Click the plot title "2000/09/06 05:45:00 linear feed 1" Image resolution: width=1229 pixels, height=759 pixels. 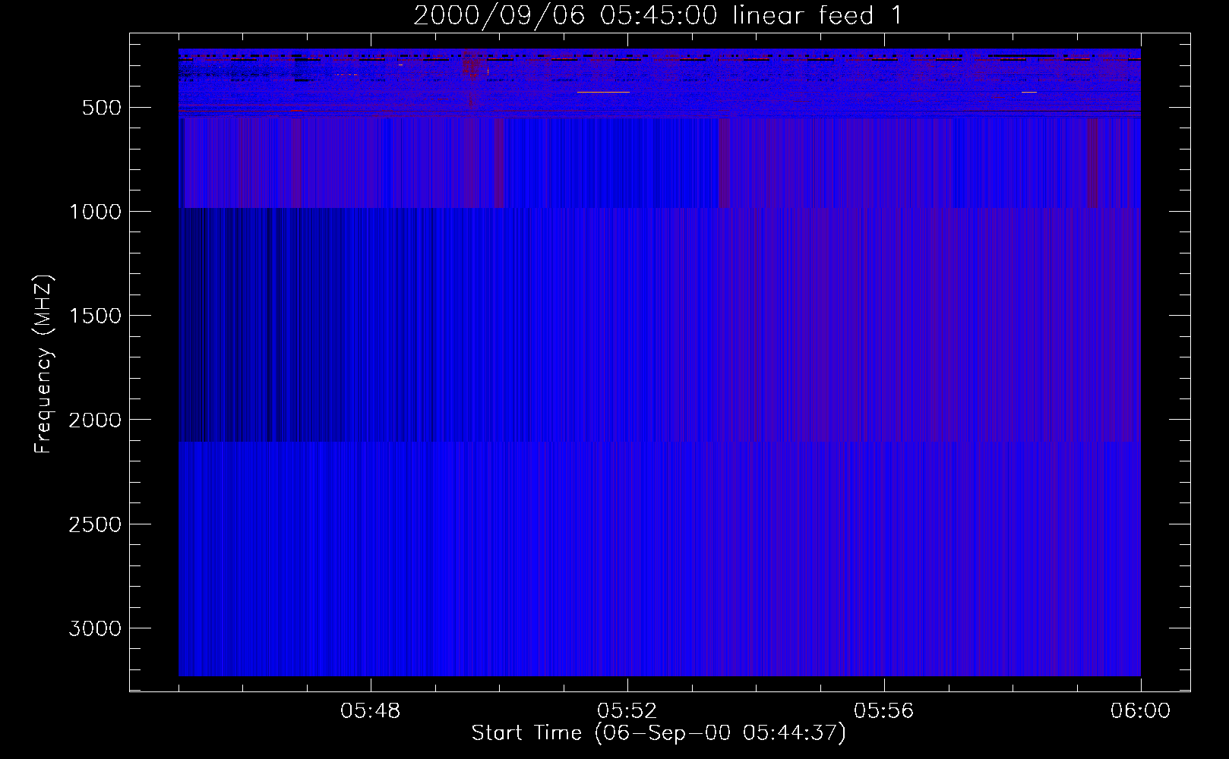(658, 15)
